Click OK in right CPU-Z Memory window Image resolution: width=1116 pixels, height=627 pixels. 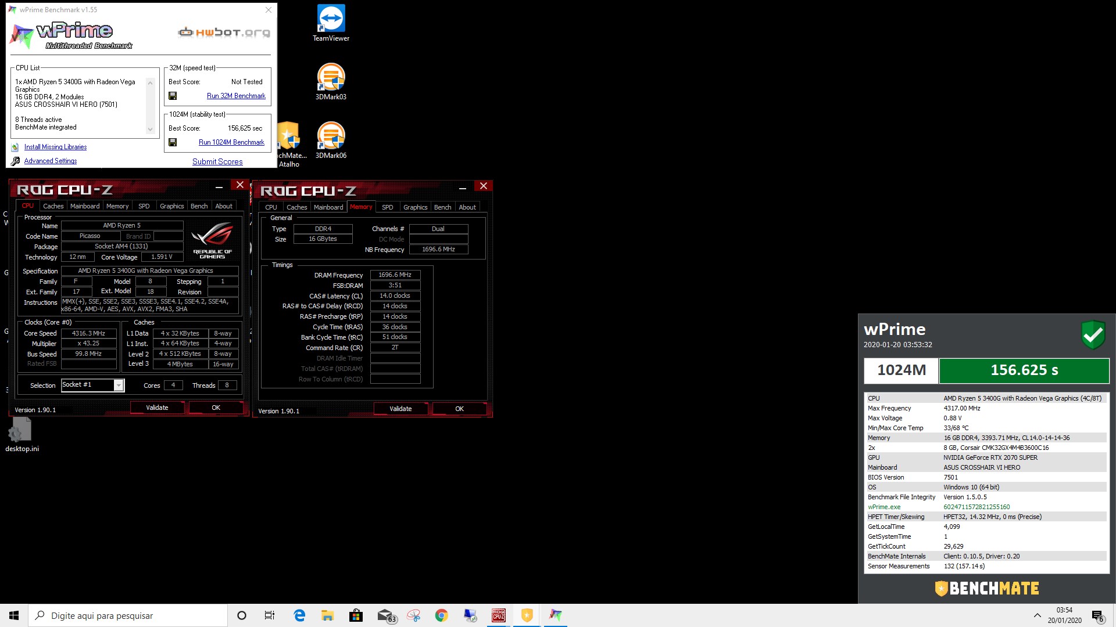pyautogui.click(x=459, y=409)
